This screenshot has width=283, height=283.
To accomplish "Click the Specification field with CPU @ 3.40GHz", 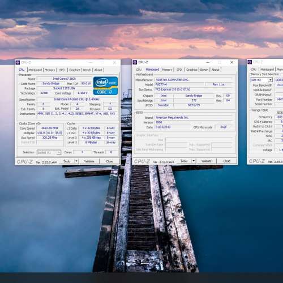I will 77,99.
